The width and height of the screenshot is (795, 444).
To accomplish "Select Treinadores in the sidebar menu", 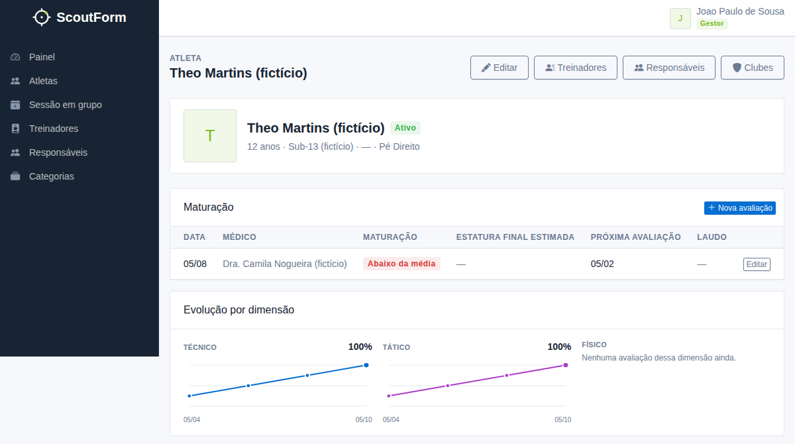I will (79, 129).
